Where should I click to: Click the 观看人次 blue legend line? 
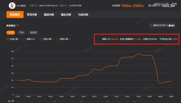[x=36, y=39]
